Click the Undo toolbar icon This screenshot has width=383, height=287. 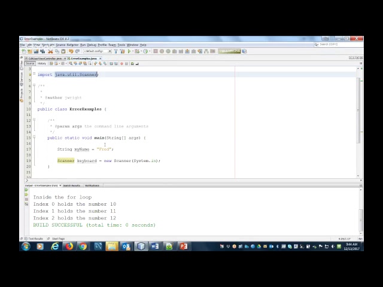(x=71, y=51)
